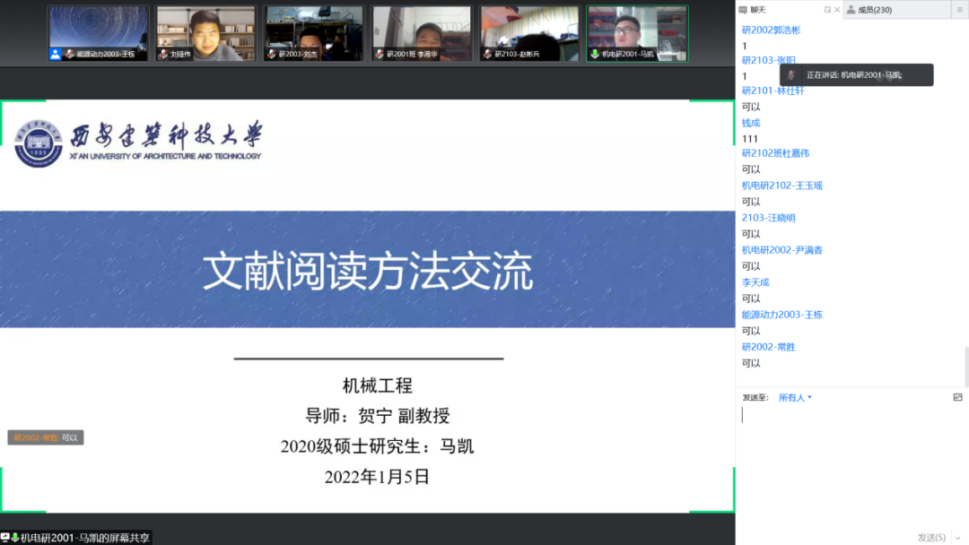Screen dimensions: 969x545
Task: Open the panel hamburger menu
Action: (957, 10)
